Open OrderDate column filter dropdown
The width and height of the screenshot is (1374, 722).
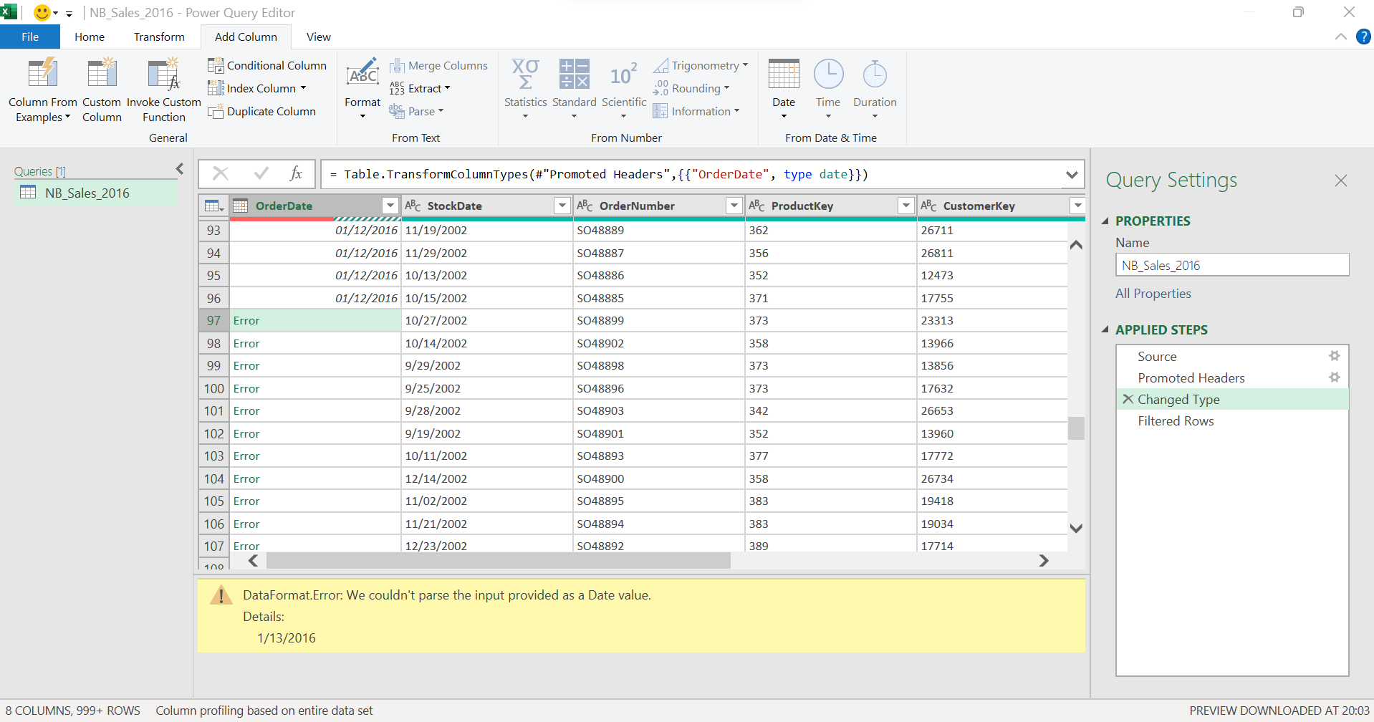coord(390,206)
